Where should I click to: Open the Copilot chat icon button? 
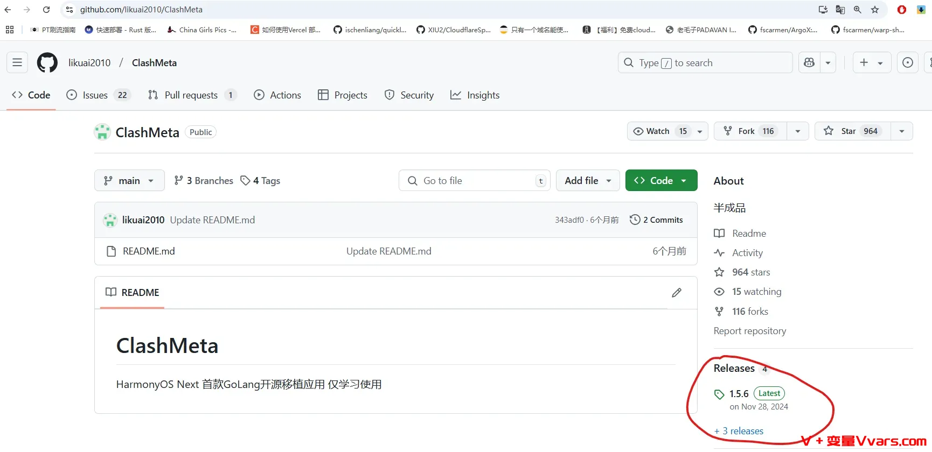(809, 62)
